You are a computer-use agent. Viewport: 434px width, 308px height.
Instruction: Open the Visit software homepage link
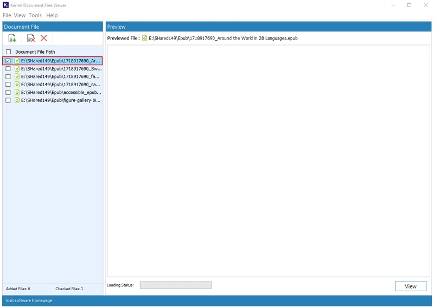29,300
